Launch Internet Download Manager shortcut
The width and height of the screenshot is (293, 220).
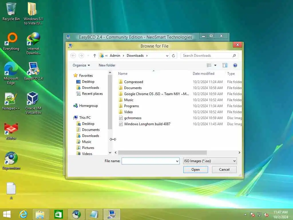point(33,44)
